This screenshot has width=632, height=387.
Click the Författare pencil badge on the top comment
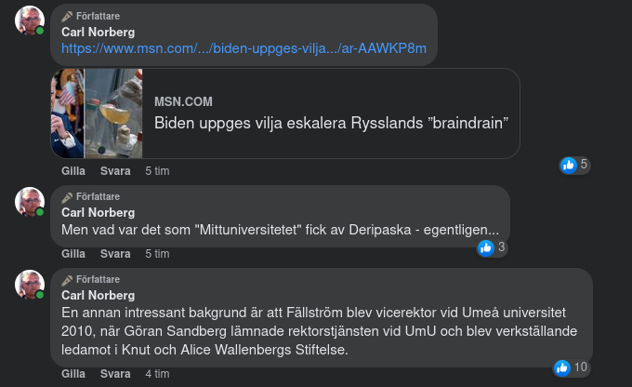[67, 17]
